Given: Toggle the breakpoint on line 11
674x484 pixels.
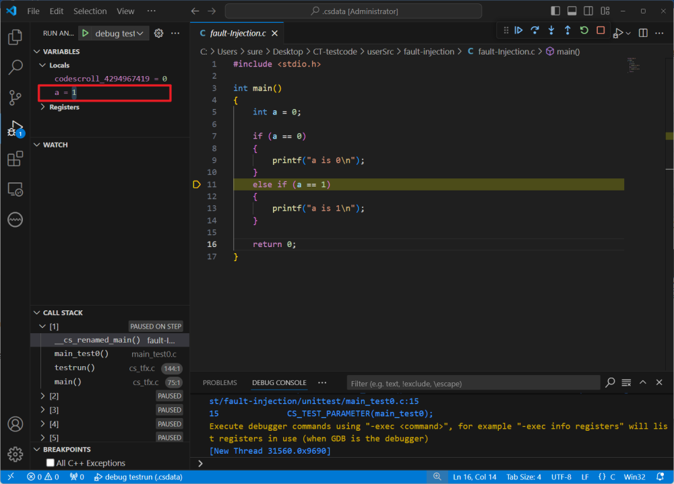Looking at the screenshot, I should 196,184.
